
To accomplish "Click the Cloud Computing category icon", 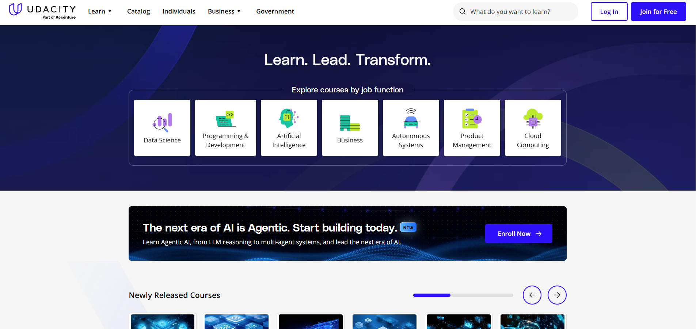I will pos(533,119).
